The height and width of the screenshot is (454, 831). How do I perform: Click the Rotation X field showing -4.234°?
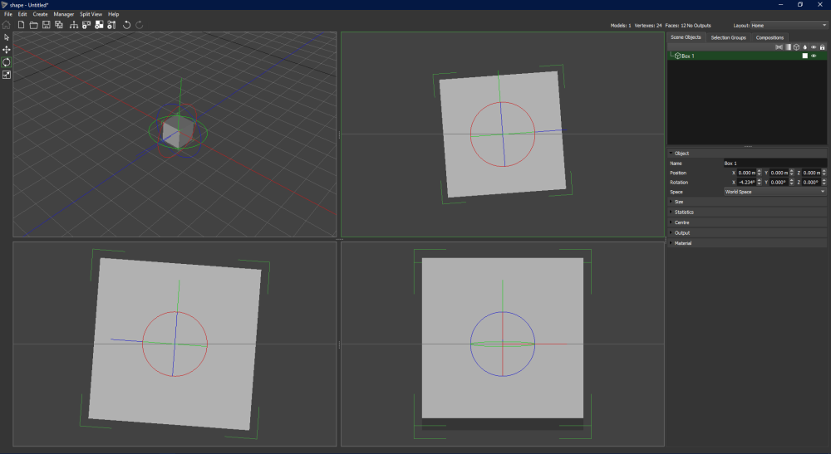[747, 182]
